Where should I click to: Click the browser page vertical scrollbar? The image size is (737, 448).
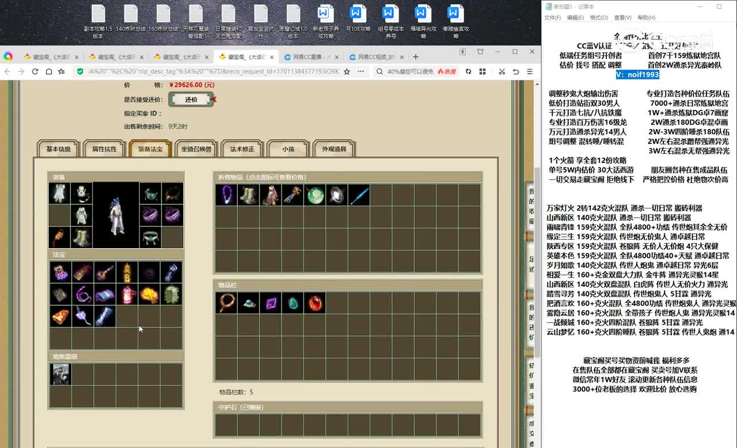point(537,263)
